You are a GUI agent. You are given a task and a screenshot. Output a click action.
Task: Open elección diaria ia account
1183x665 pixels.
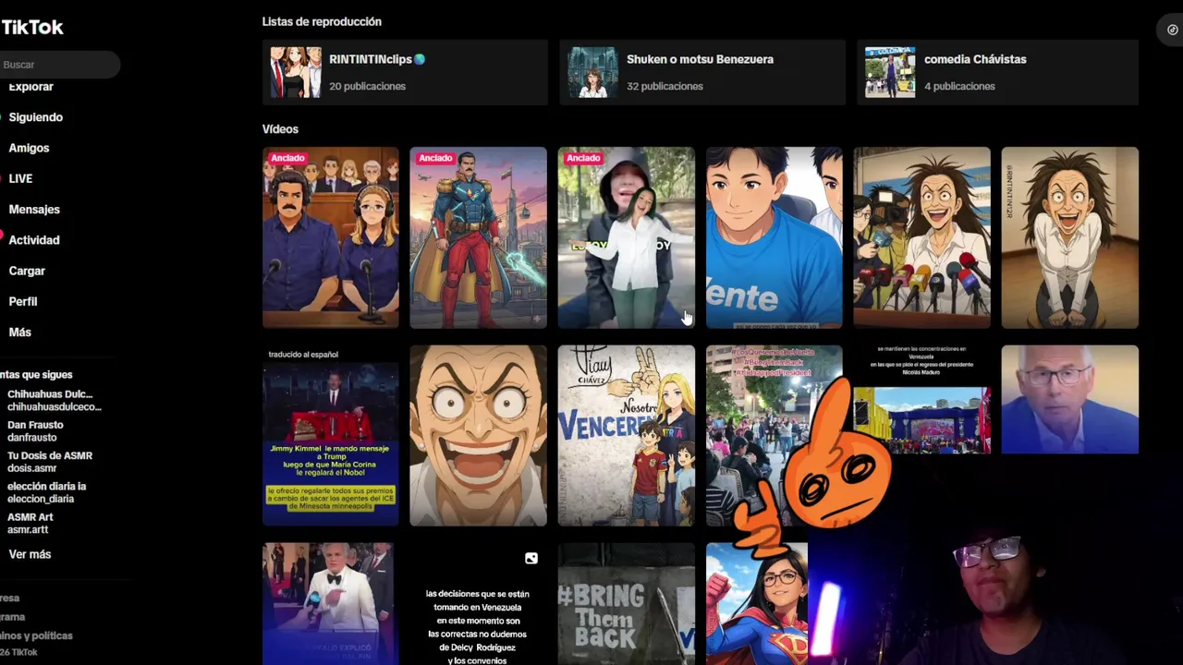click(46, 492)
